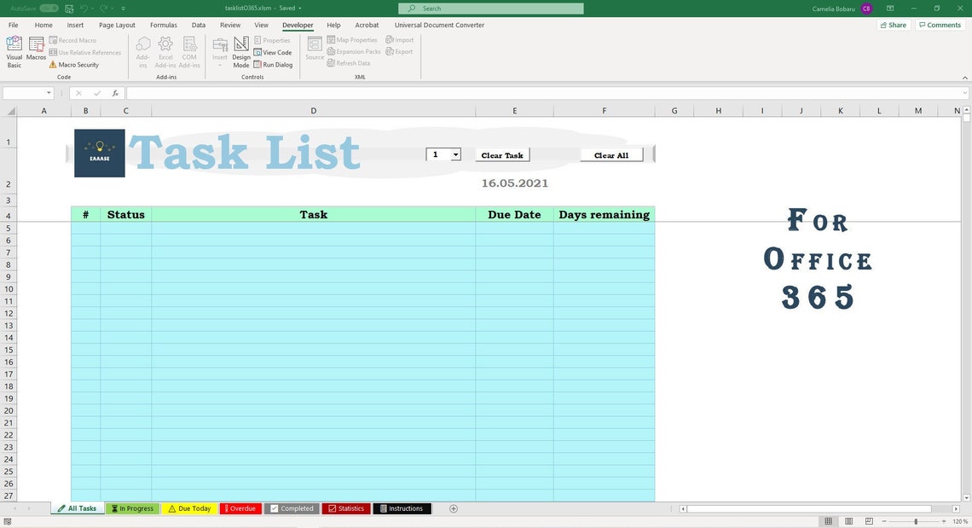Switch to the Overdue sheet tab
The height and width of the screenshot is (528, 972).
point(240,508)
